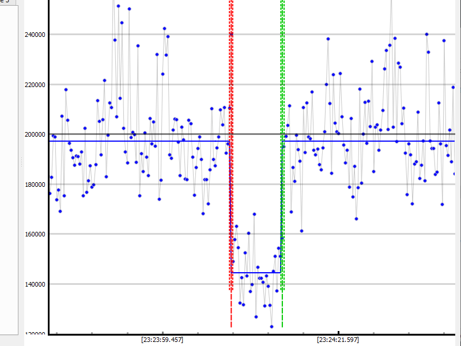Click the 200000 y-axis label

tap(35, 134)
